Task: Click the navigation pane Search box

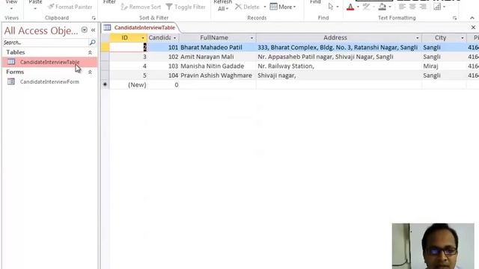Action: click(45, 43)
